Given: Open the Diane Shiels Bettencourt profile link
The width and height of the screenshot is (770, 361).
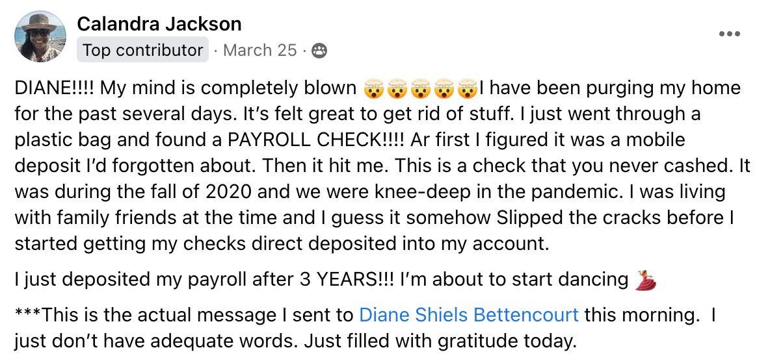Looking at the screenshot, I should click(468, 315).
